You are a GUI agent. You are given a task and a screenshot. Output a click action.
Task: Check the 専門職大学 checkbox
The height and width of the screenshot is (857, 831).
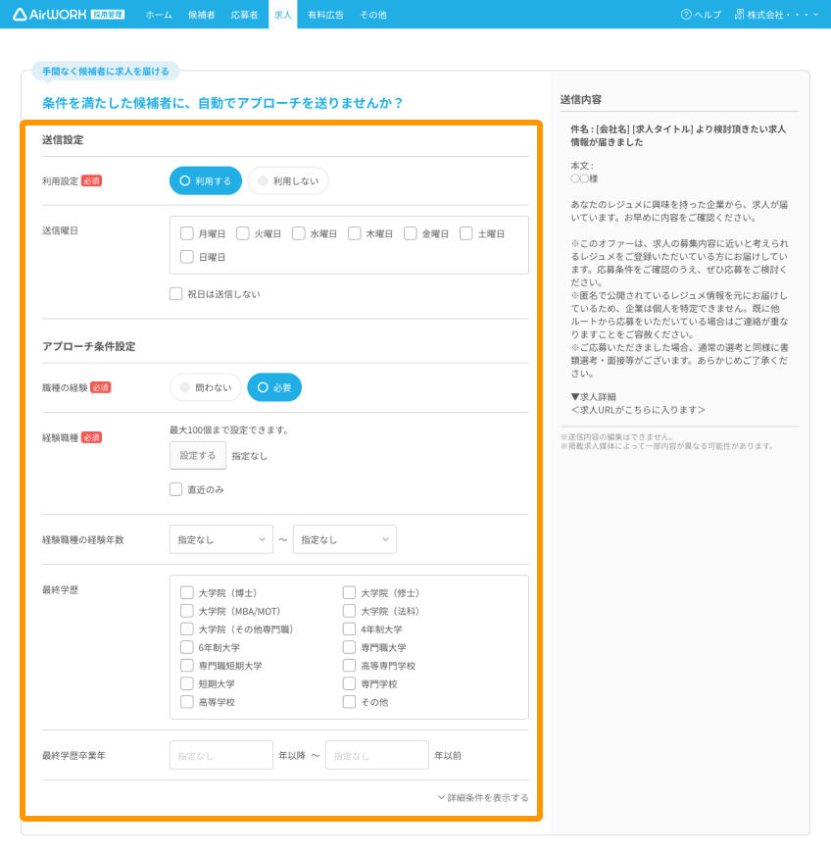pos(349,647)
